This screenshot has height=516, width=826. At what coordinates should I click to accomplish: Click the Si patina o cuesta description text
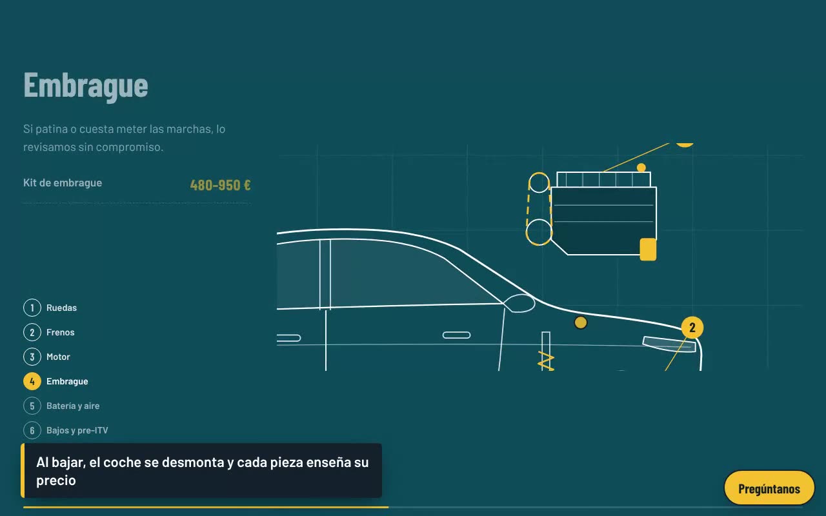click(x=125, y=138)
